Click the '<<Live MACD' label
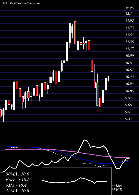The width and height of the screenshot is (139, 195). (117, 188)
